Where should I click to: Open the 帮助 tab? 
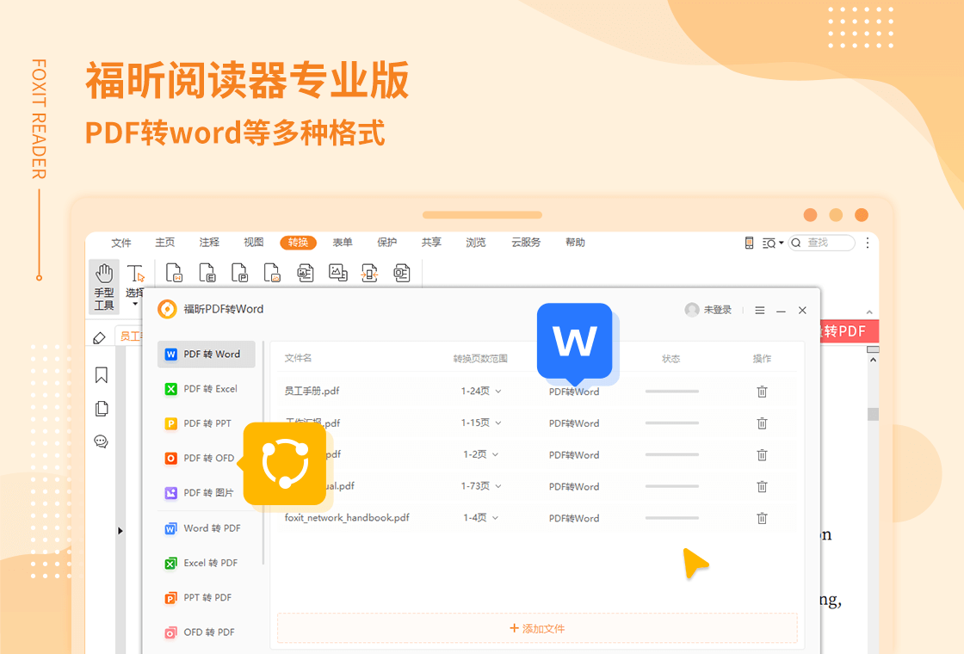coord(575,243)
